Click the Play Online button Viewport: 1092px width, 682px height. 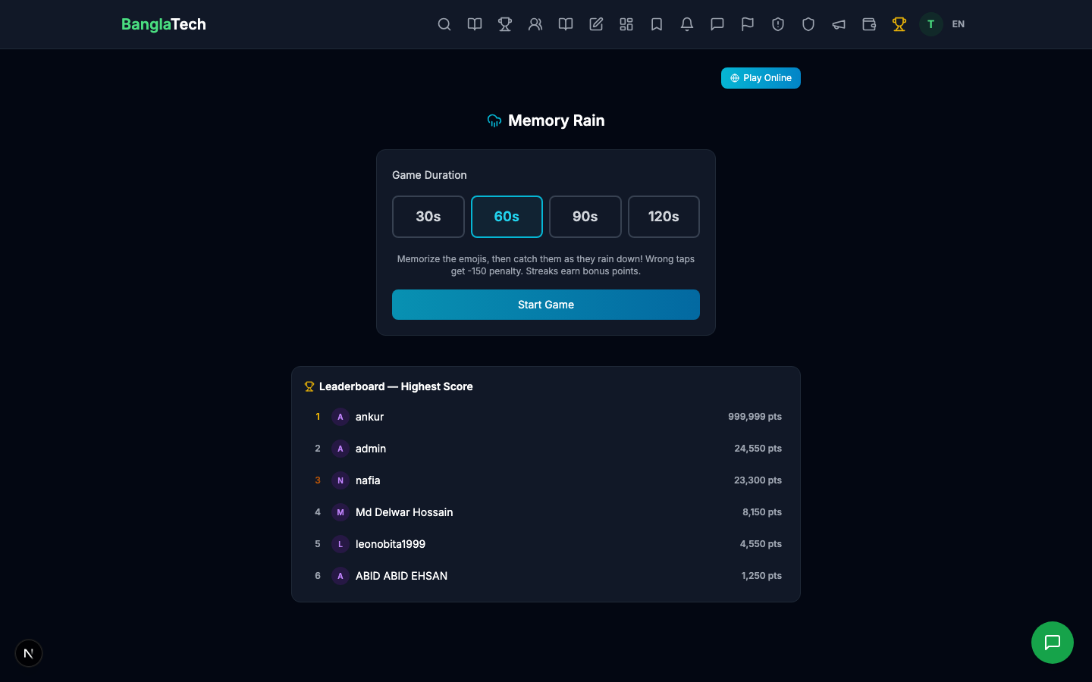761,78
